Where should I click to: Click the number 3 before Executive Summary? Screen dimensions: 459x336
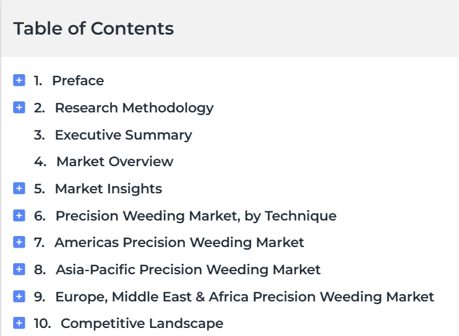(39, 135)
